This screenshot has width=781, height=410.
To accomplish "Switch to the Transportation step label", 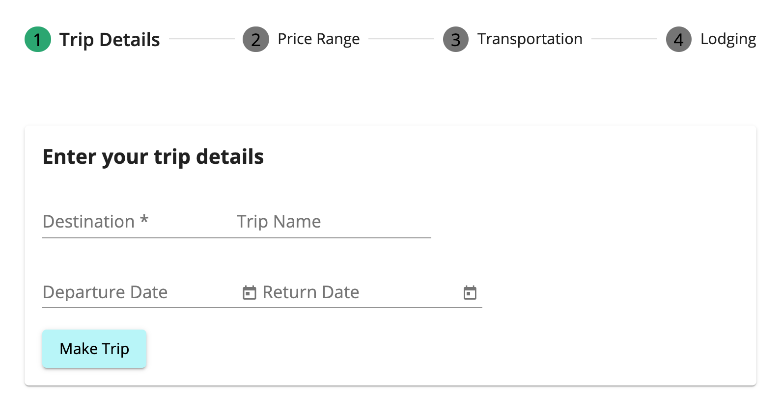I will 530,39.
